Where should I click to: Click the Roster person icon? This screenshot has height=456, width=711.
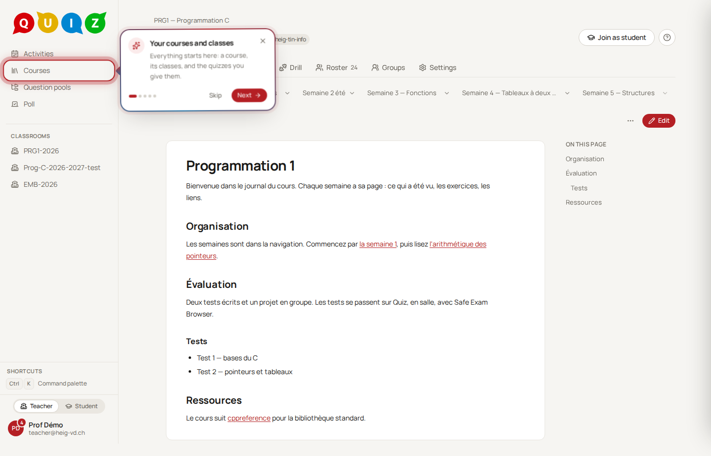[x=319, y=68]
